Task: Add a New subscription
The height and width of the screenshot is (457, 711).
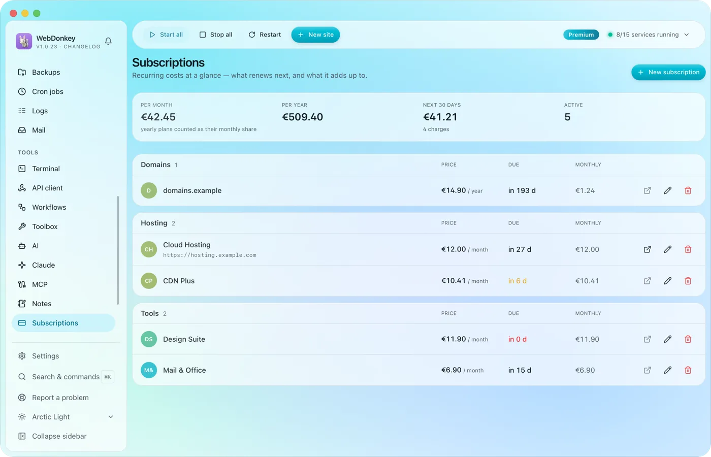Action: pos(668,72)
